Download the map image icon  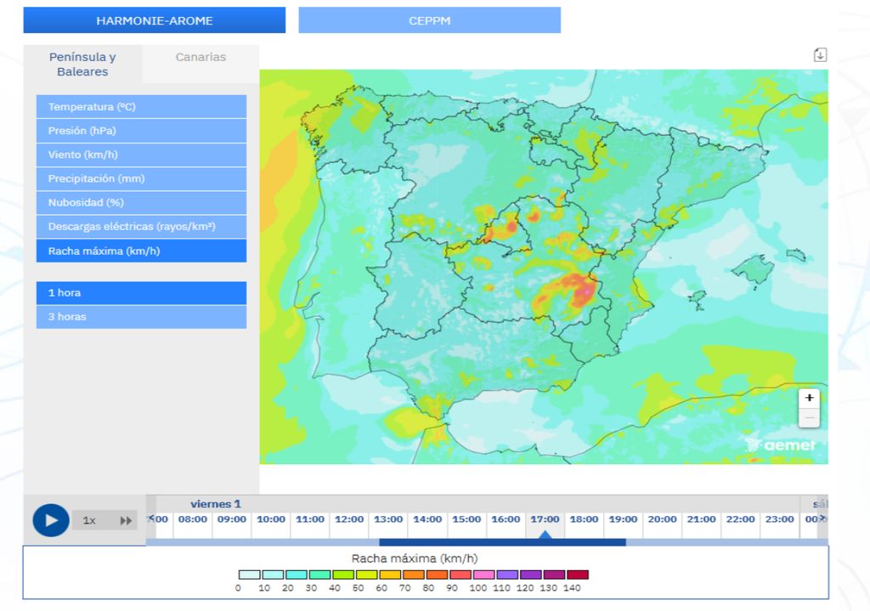click(820, 55)
